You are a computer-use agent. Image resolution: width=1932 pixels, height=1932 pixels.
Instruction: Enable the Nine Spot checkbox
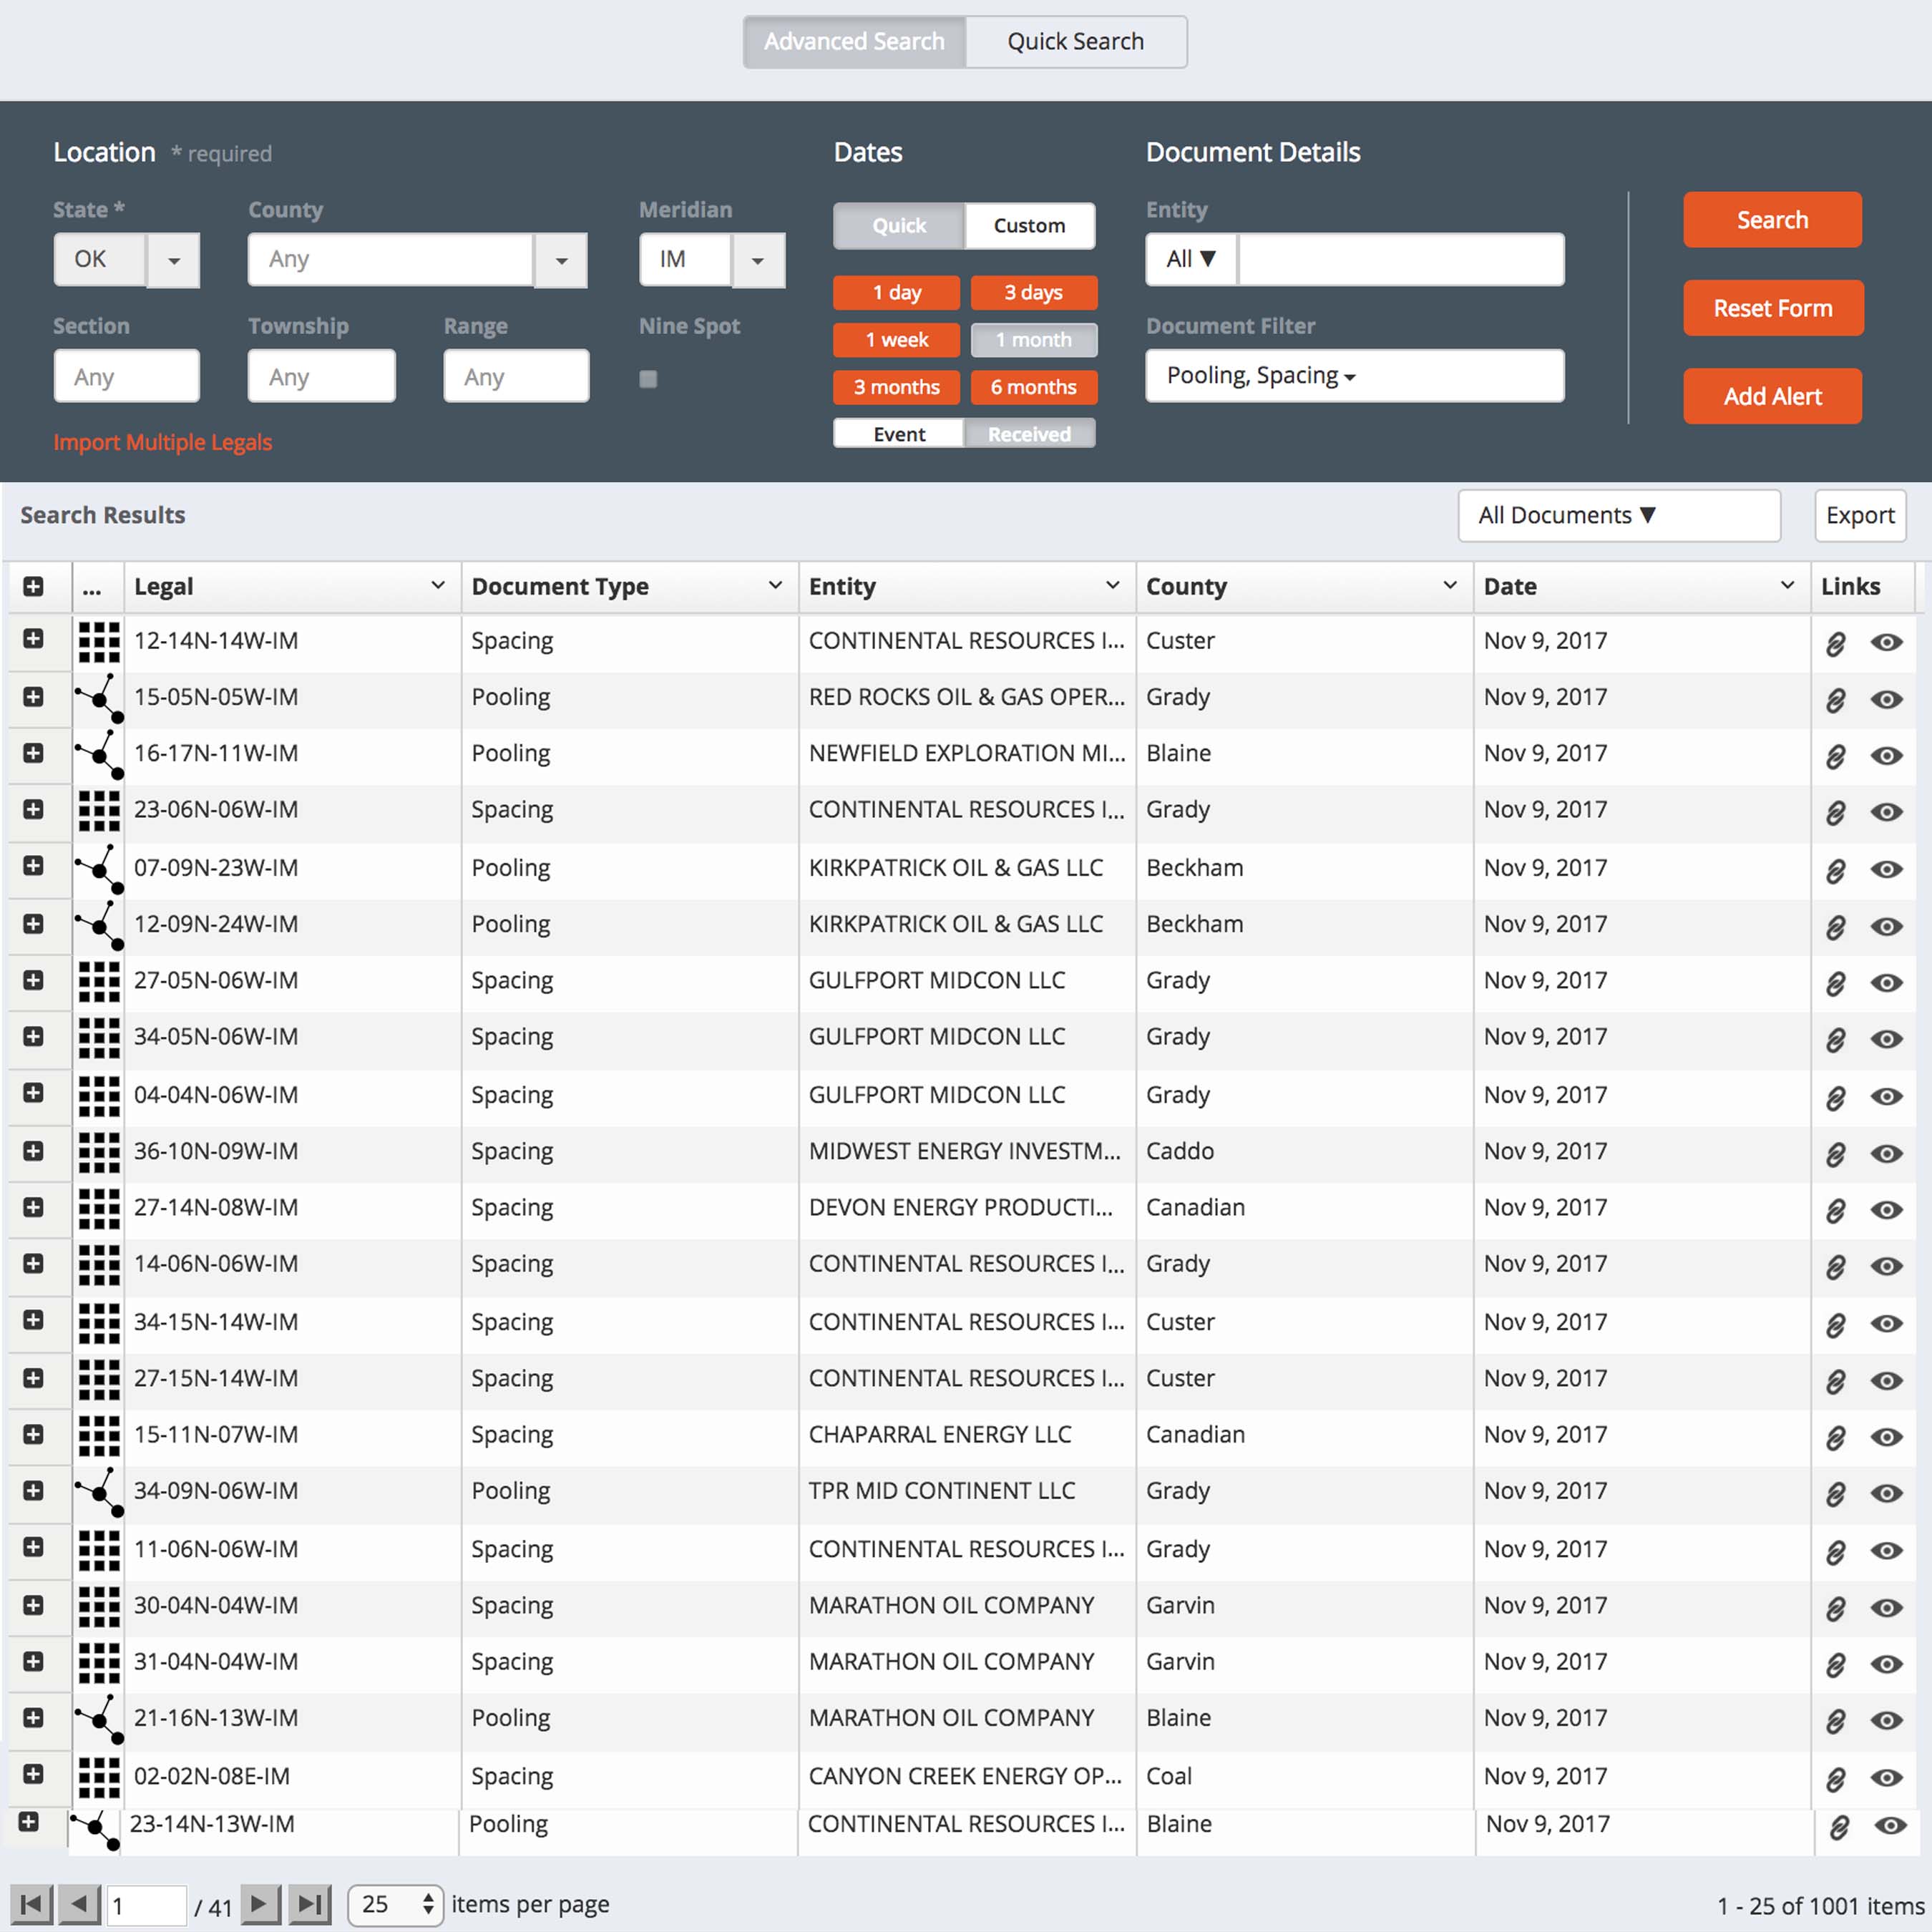tap(648, 379)
